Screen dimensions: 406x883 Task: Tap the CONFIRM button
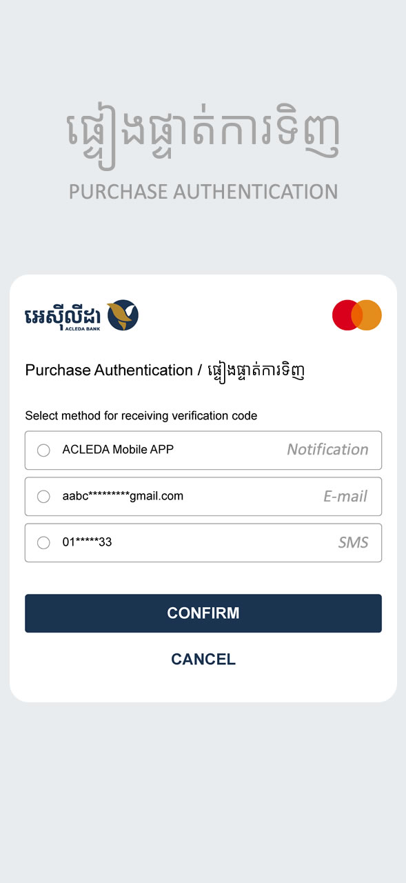click(203, 613)
